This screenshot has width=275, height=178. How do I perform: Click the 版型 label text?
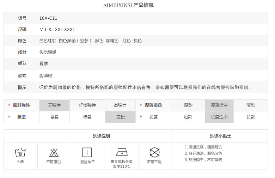pyautogui.click(x=22, y=117)
